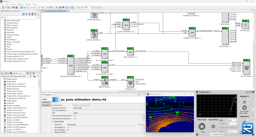The width and height of the screenshot is (256, 137).
Task: Click Channel A large scale knob
Action: [x=244, y=107]
